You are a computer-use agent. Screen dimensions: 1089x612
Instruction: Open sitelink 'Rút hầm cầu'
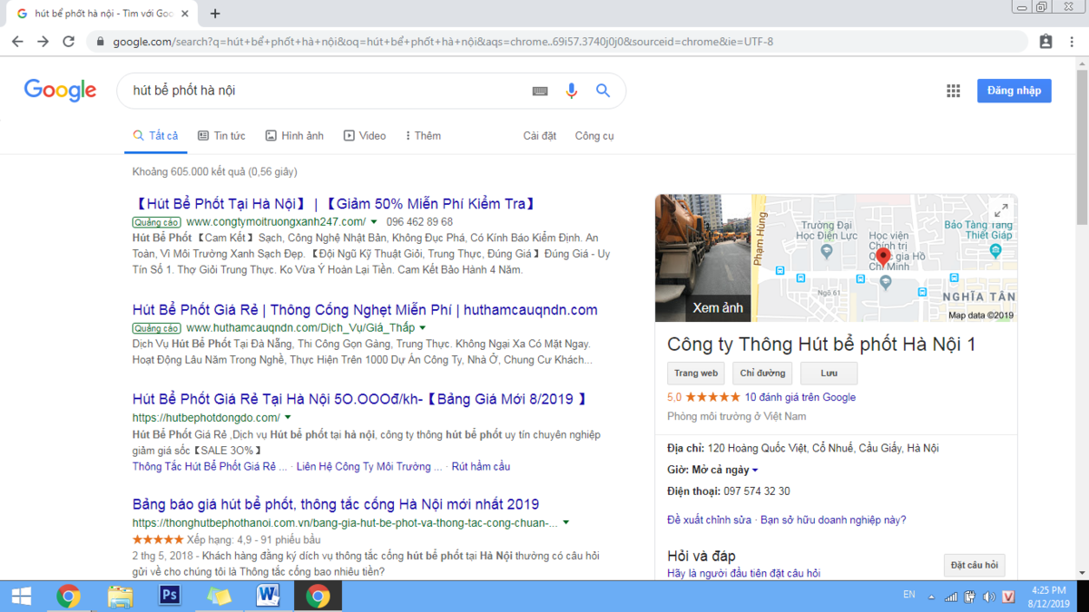pyautogui.click(x=481, y=467)
